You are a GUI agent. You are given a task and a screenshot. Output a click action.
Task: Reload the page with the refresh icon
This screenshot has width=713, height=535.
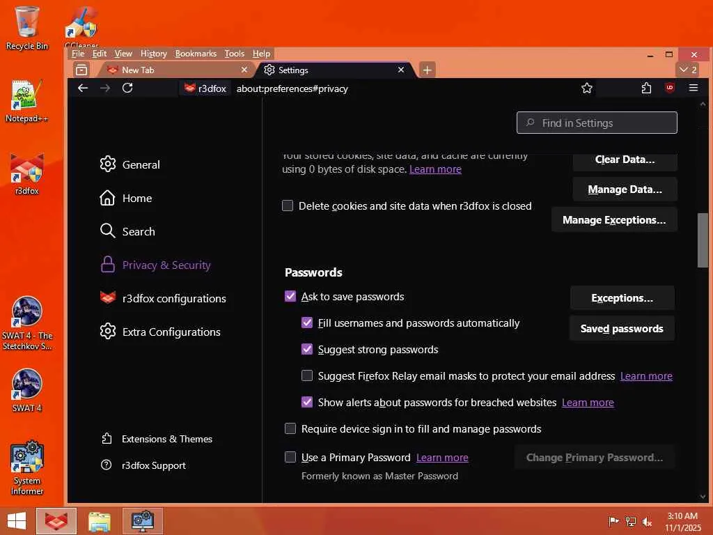(127, 88)
